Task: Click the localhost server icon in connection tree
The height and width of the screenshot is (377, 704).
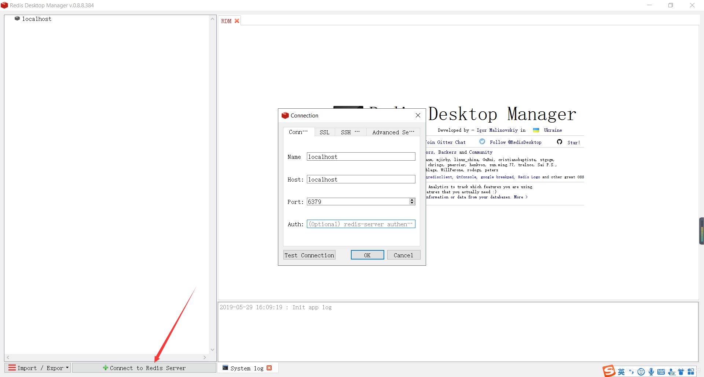Action: pos(17,18)
